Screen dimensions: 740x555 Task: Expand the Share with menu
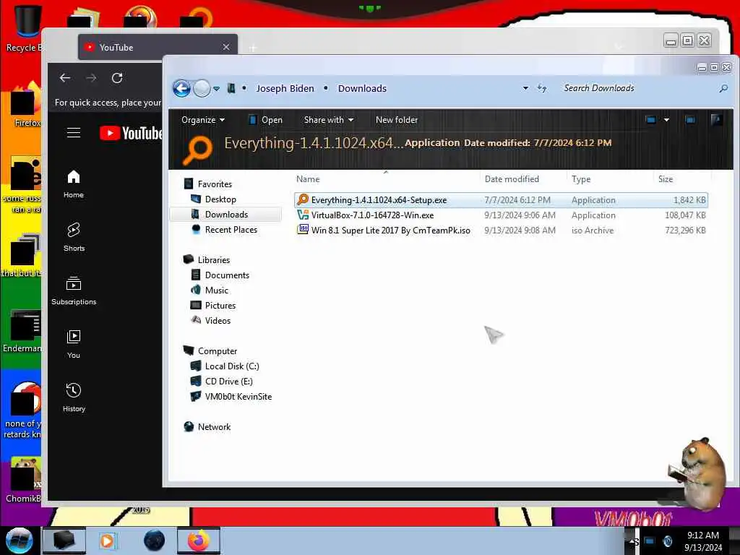point(329,120)
